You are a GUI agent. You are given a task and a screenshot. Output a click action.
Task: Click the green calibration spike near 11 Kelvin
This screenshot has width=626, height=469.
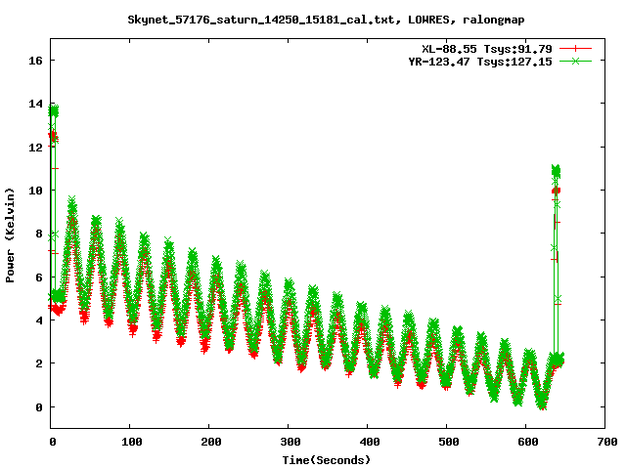point(556,171)
